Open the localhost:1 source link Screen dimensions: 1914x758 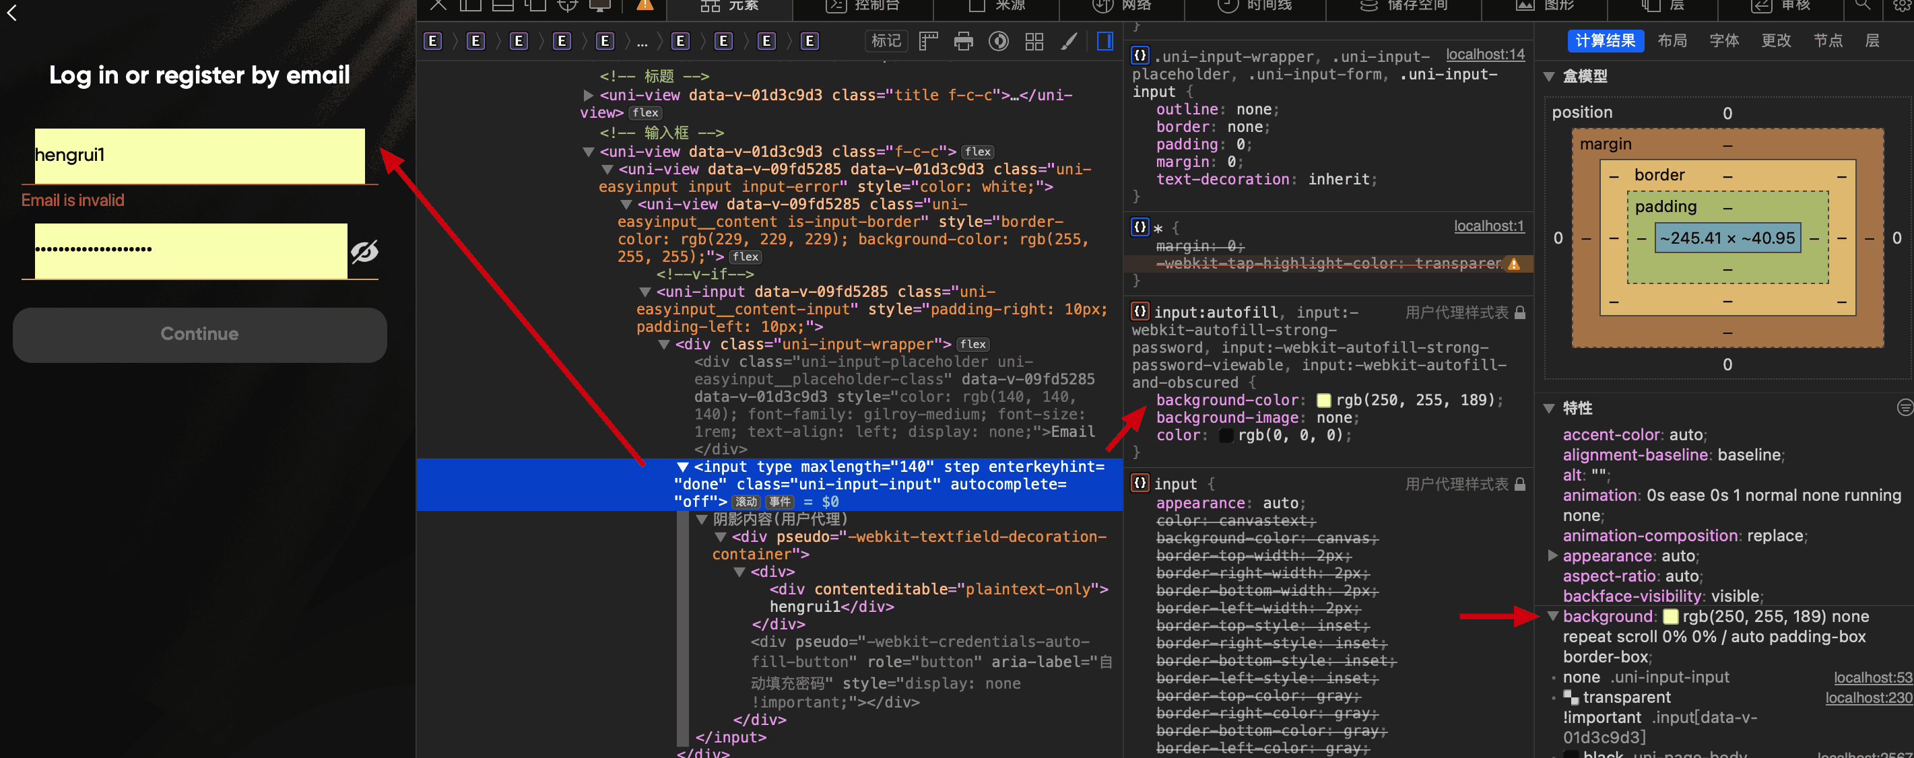coord(1488,226)
